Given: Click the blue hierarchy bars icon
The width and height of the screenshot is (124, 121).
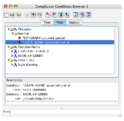Looking at the screenshot, I should 82,14.
